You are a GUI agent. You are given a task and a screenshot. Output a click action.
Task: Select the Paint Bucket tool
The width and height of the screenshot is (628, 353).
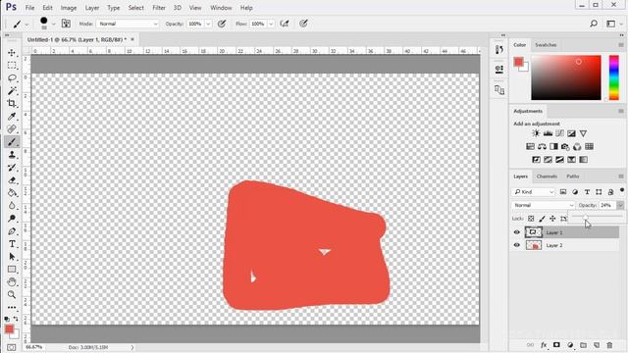pos(12,193)
